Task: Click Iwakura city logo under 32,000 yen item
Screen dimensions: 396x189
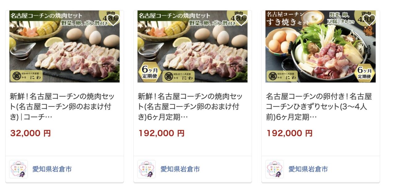Action: (19, 169)
